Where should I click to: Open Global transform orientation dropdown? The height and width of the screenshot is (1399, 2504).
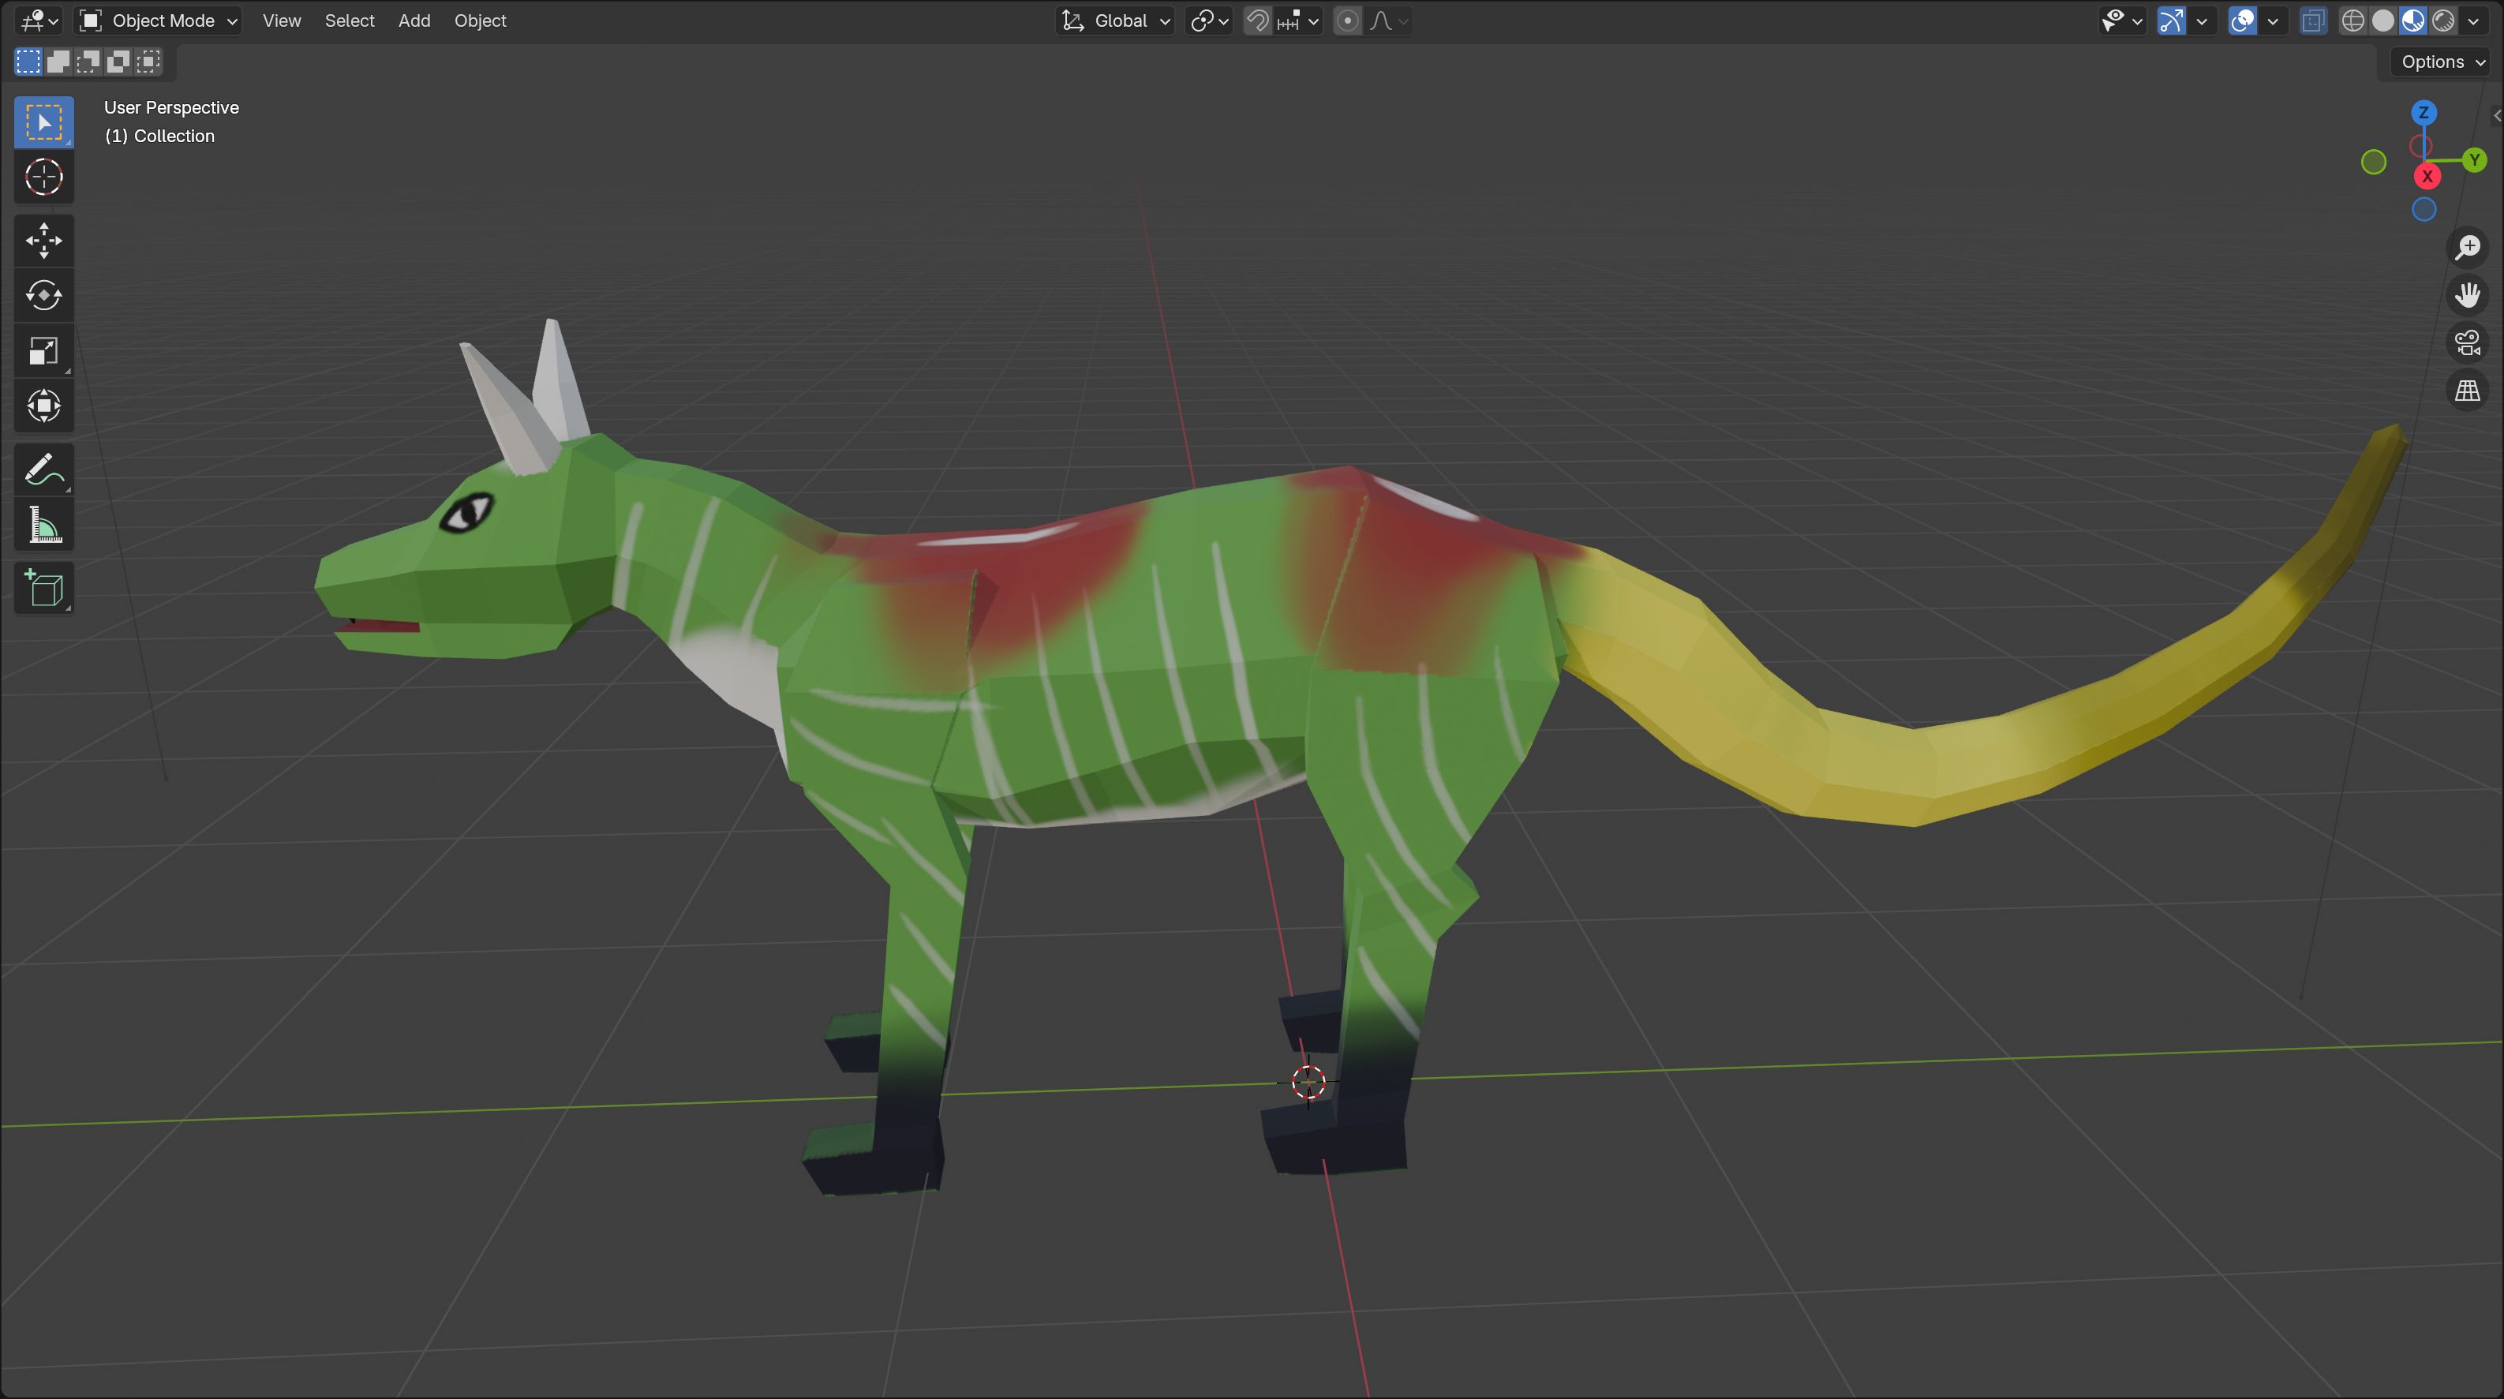(1116, 21)
